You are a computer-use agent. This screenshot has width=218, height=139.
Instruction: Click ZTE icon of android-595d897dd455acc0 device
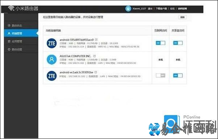point(51,43)
